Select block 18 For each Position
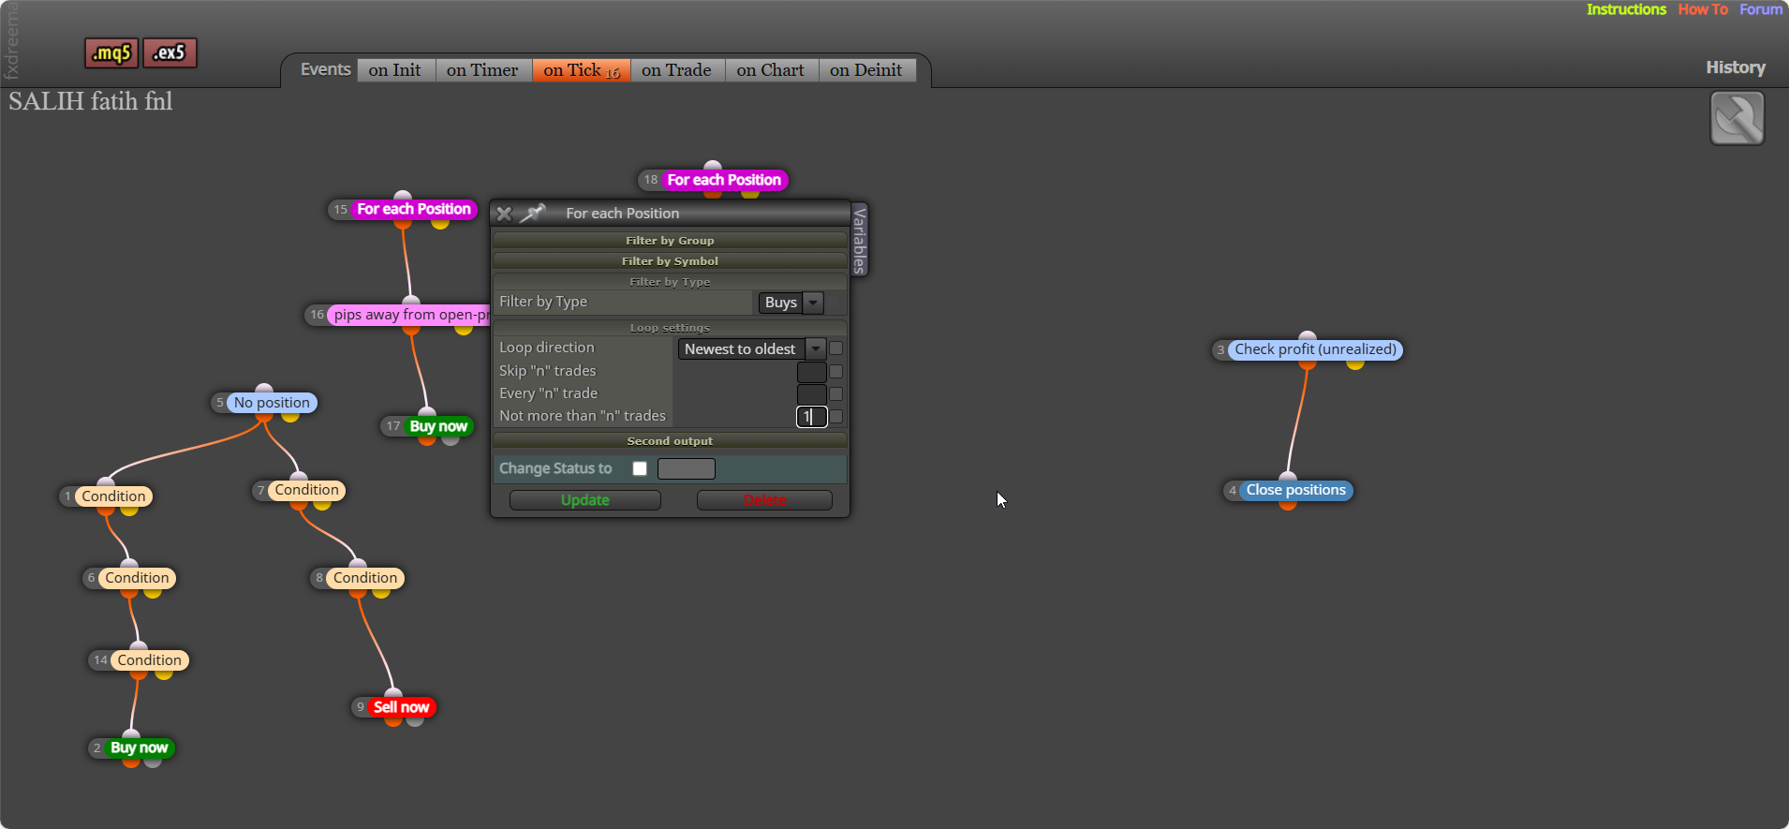Viewport: 1789px width, 829px height. pos(723,180)
